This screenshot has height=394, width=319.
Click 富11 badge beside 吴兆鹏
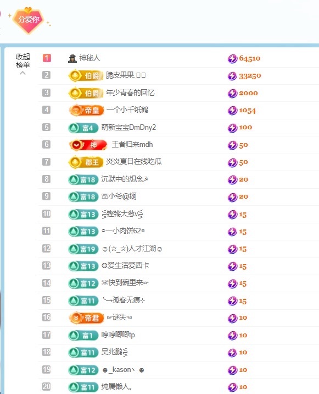coord(83,353)
